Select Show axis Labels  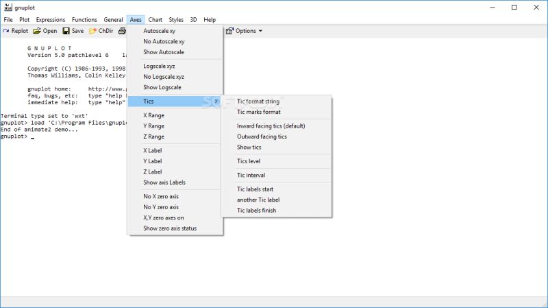coord(175,182)
